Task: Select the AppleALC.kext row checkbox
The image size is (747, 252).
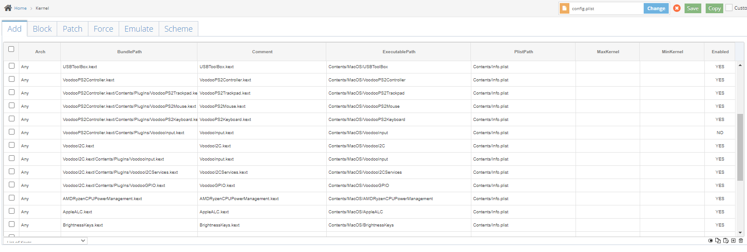Action: pos(12,211)
